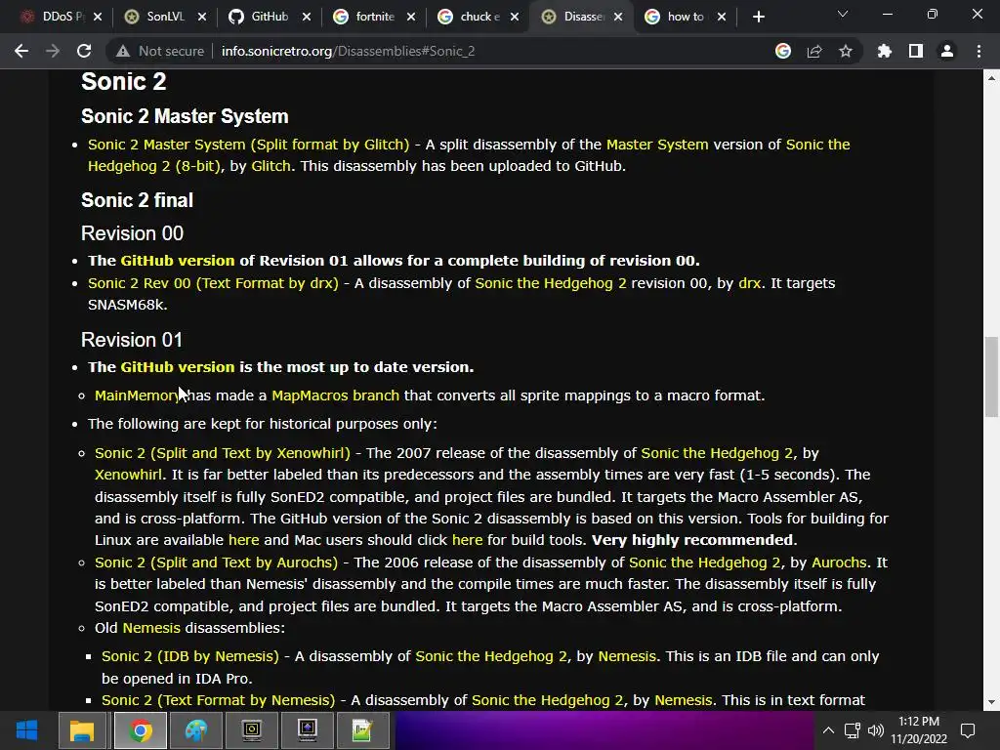The image size is (1000, 750).
Task: Show hidden system tray icons
Action: pyautogui.click(x=828, y=730)
